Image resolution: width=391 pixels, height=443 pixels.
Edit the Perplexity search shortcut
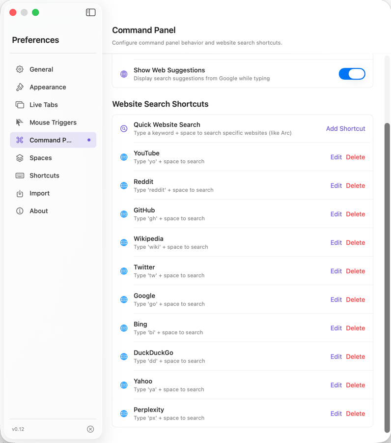pyautogui.click(x=336, y=413)
